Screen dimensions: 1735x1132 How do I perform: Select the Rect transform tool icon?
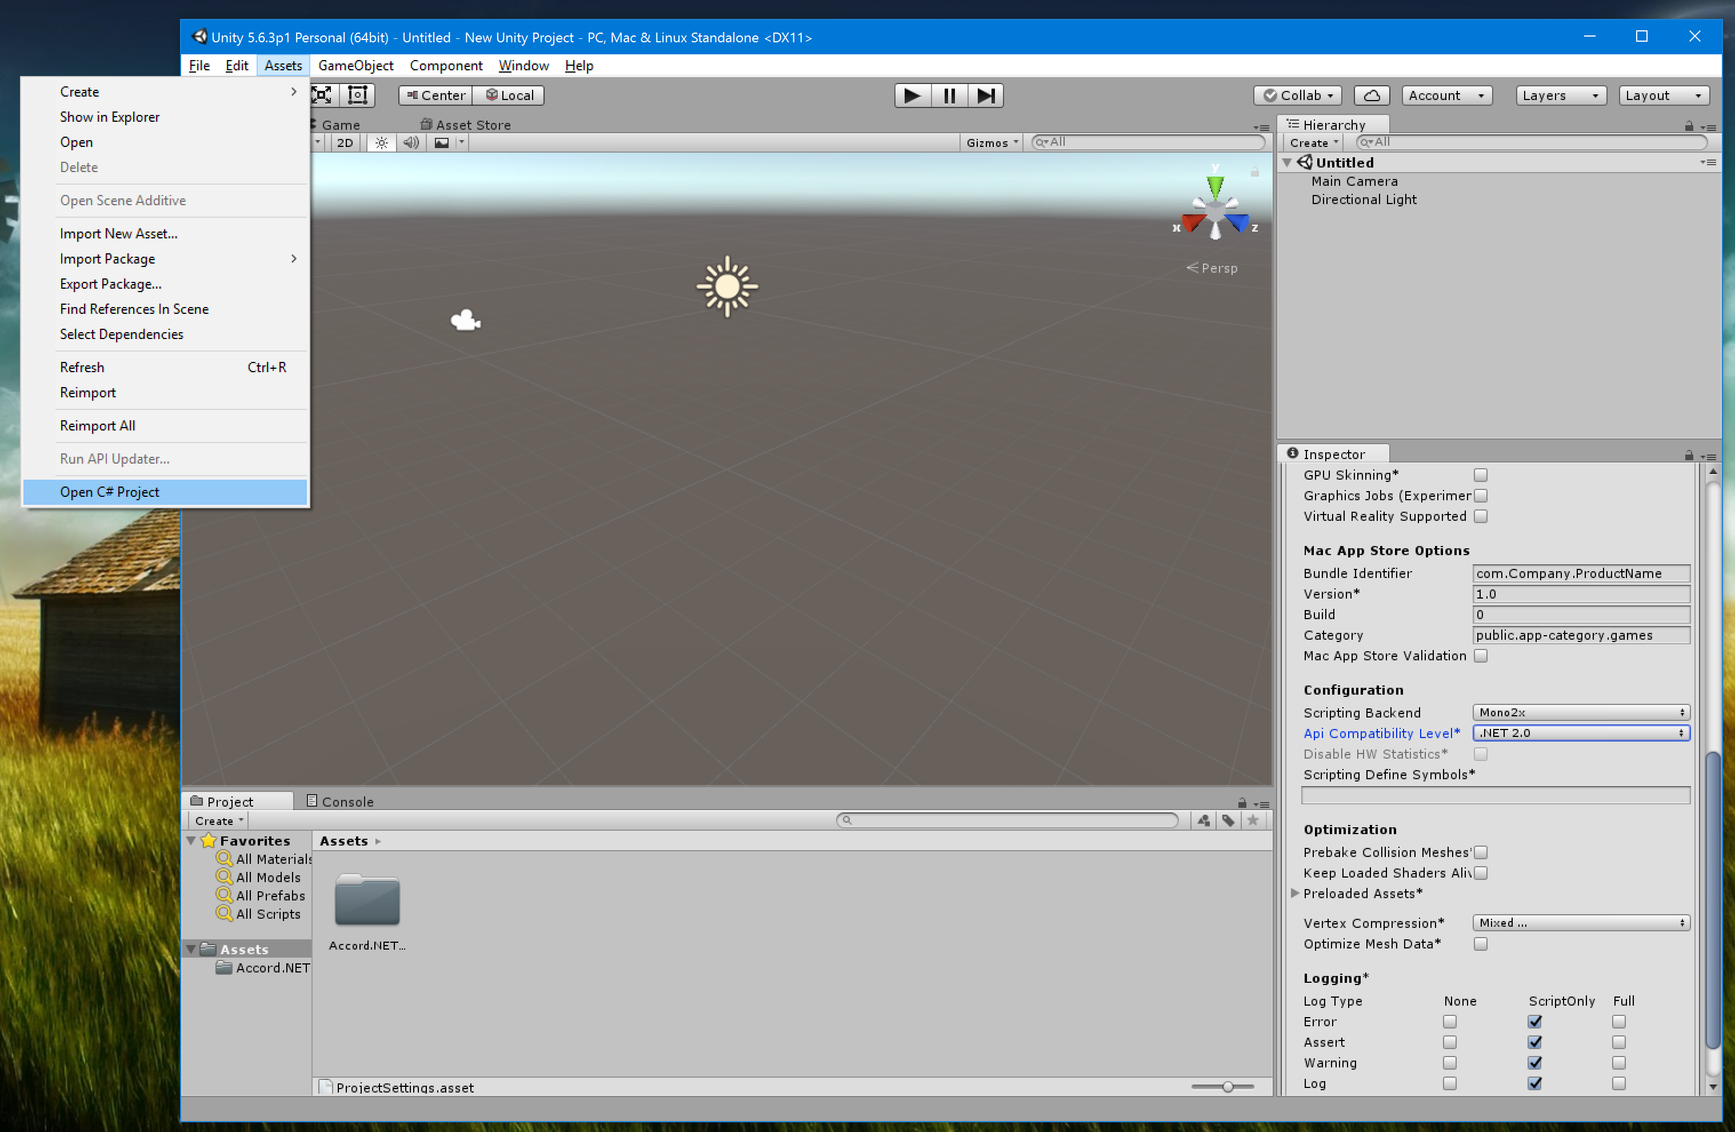coord(357,95)
